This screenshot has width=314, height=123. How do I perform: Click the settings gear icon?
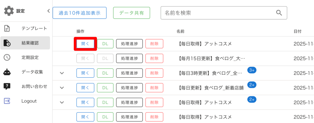[x=9, y=11]
